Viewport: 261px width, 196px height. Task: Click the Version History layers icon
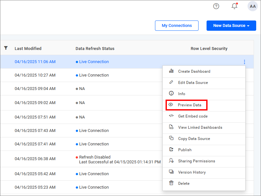(172, 172)
